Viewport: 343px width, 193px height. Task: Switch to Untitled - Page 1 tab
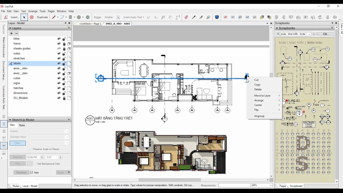tap(90, 24)
